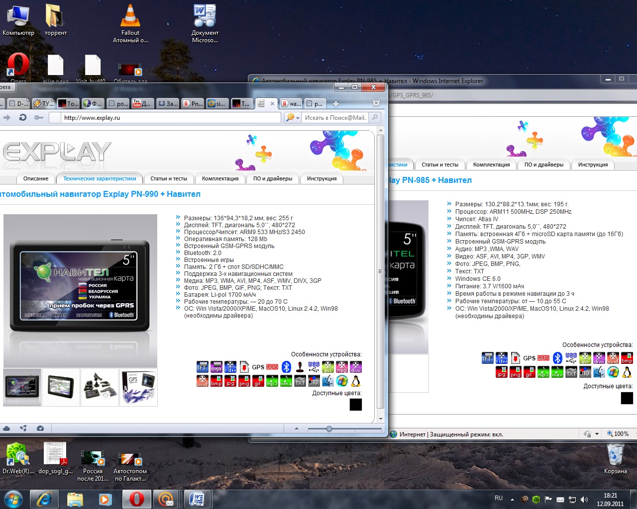
Task: Select GPS box packaging thumbnail
Action: (139, 387)
